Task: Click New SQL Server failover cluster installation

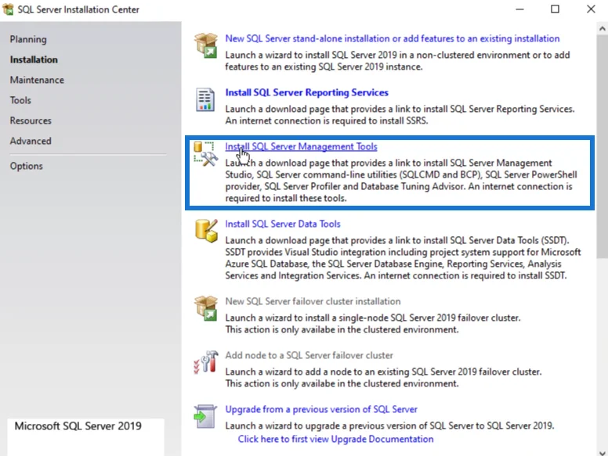Action: tap(313, 302)
